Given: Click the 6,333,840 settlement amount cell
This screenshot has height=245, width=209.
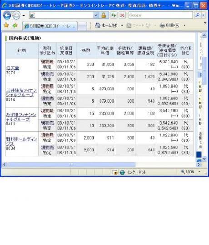Looking at the screenshot, I should click(168, 64).
